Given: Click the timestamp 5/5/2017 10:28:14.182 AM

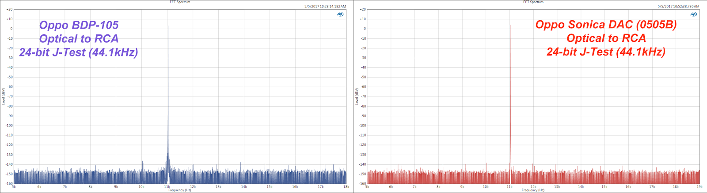Looking at the screenshot, I should pyautogui.click(x=325, y=7).
